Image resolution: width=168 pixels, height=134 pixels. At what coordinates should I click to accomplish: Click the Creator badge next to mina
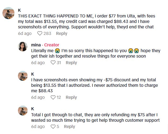(51, 45)
